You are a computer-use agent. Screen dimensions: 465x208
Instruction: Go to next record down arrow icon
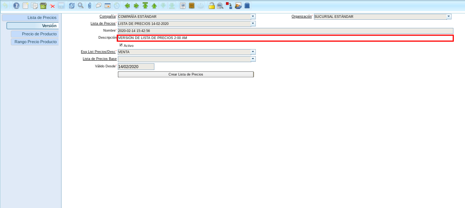[x=163, y=6]
